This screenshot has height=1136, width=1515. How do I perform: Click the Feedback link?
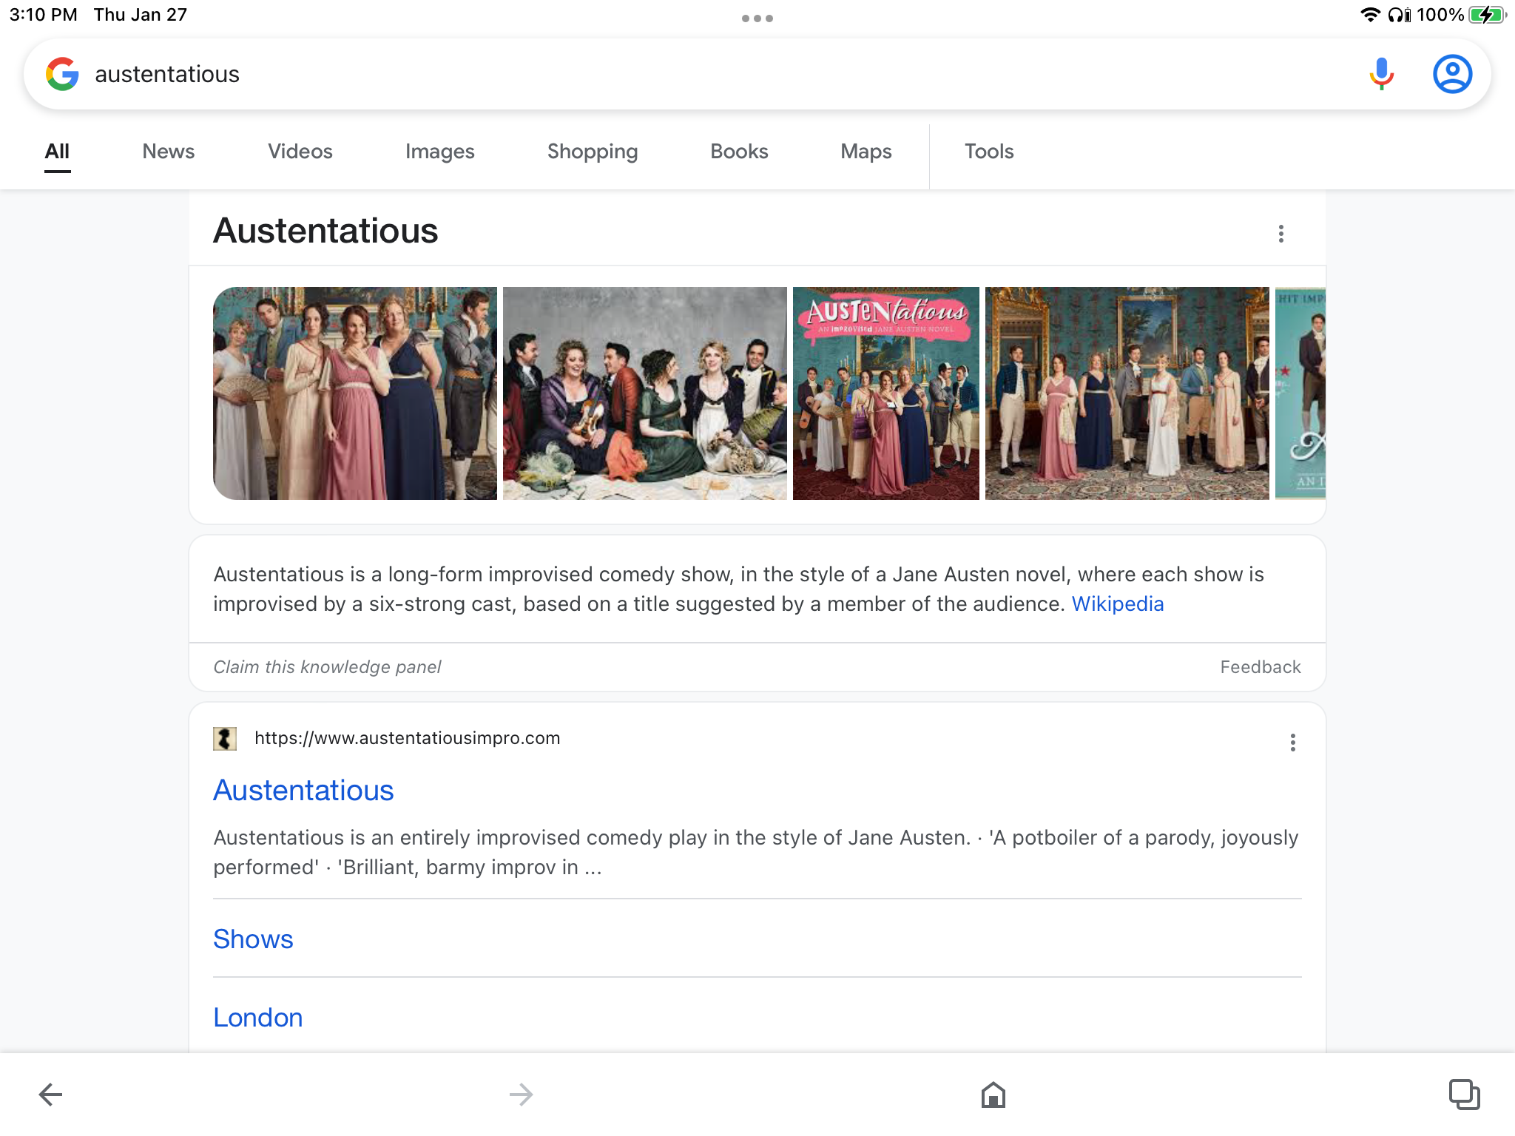tap(1261, 667)
